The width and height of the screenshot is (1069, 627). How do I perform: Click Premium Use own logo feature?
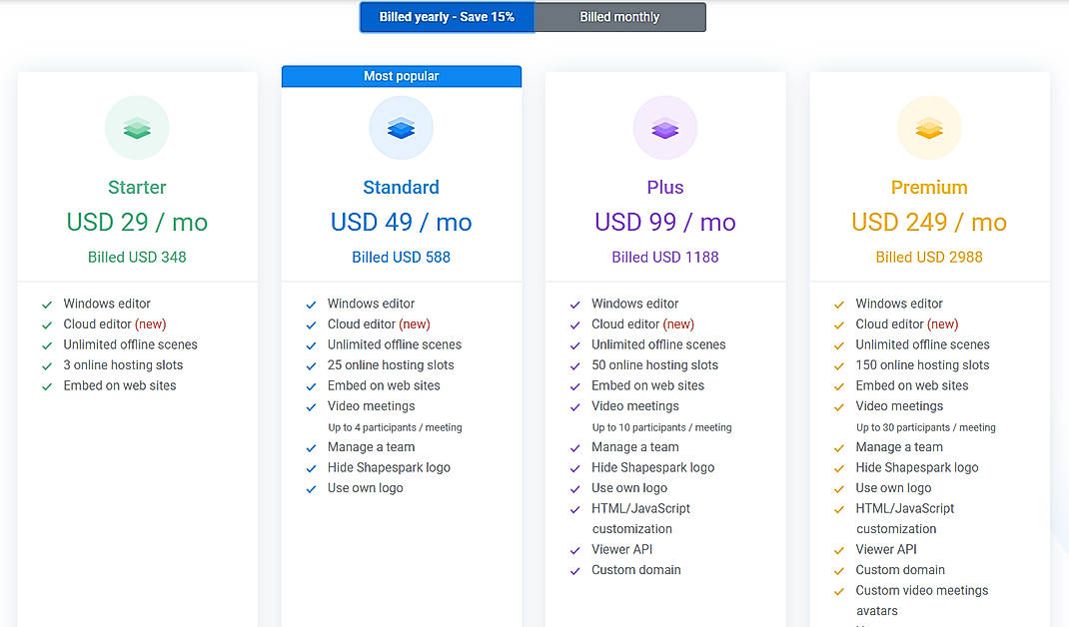[x=893, y=488]
